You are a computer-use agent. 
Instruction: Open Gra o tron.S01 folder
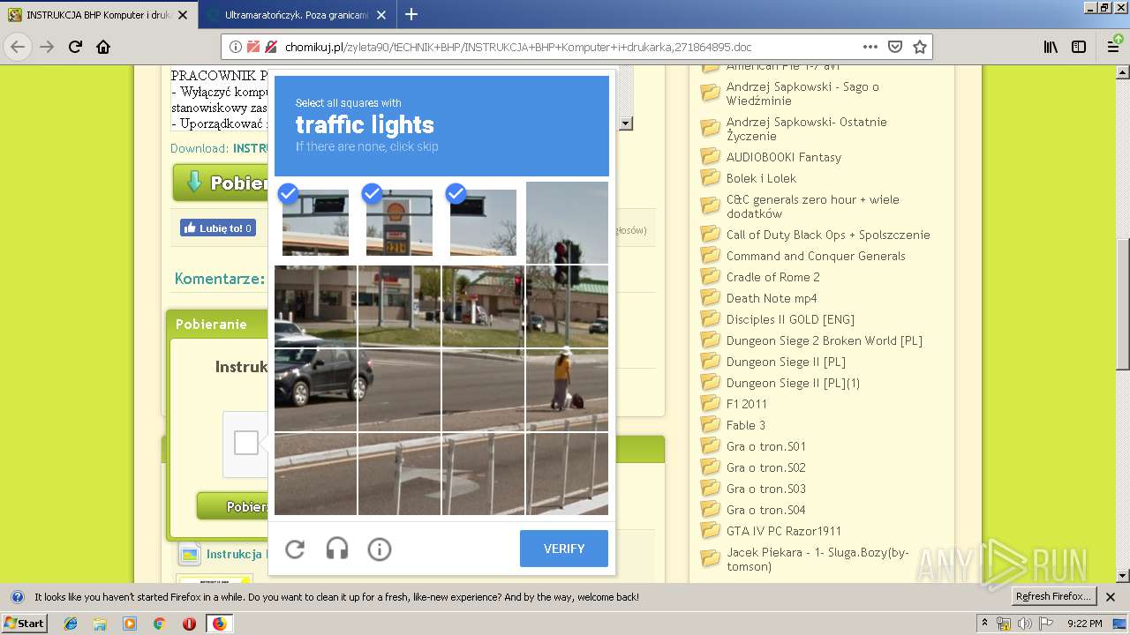tap(765, 446)
